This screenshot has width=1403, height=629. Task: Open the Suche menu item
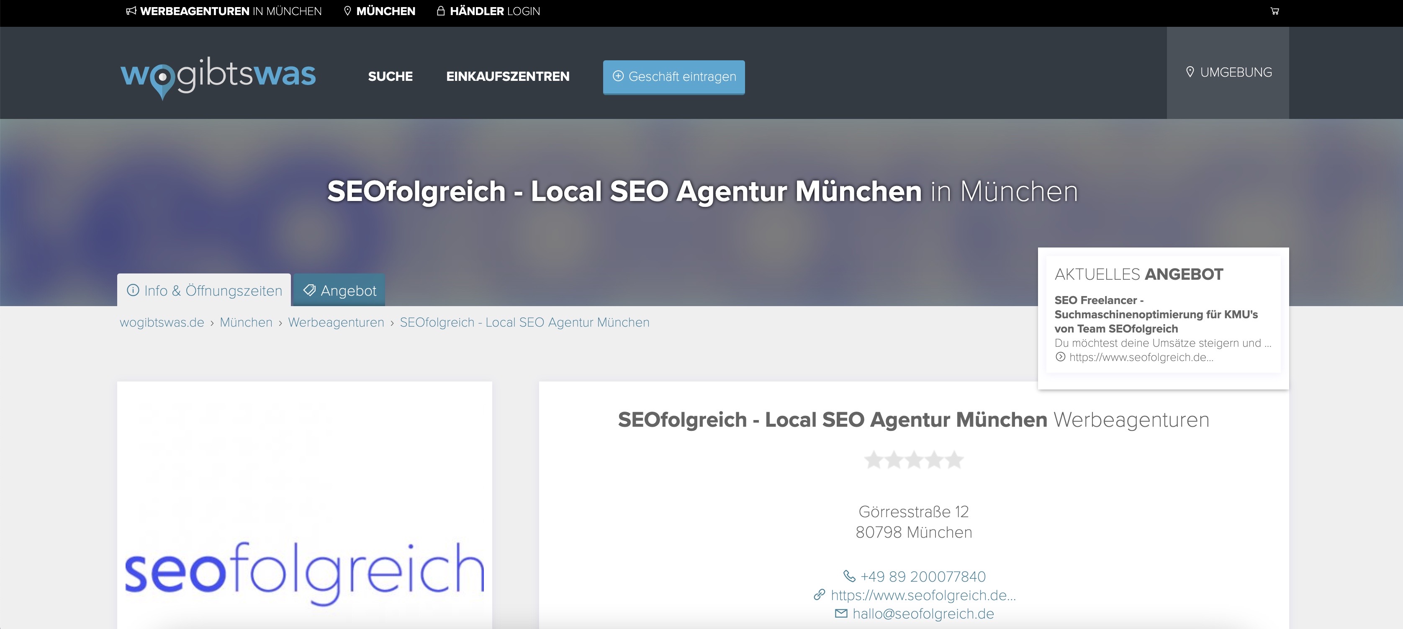[x=391, y=76]
